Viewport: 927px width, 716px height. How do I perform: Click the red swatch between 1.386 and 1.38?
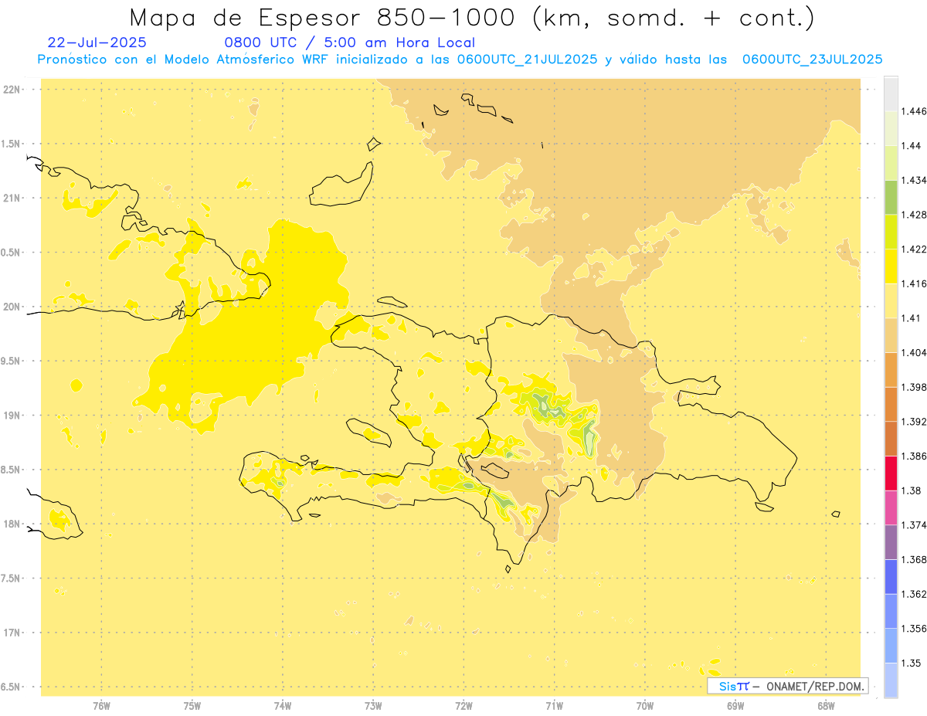coord(891,473)
